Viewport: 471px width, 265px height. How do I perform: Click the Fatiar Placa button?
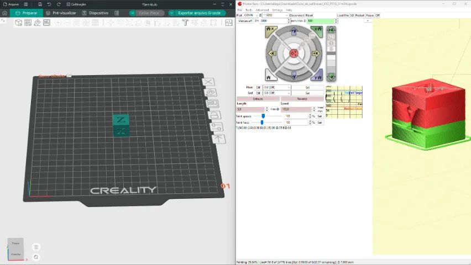(150, 13)
